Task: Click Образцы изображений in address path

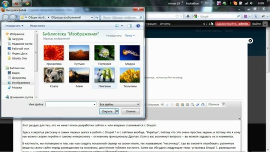Action: [66, 18]
